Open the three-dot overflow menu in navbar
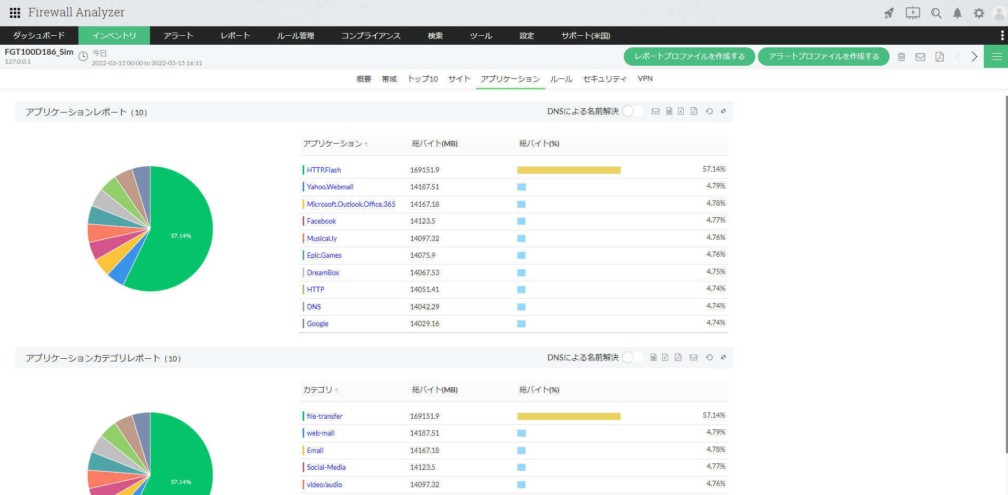 click(x=1002, y=35)
